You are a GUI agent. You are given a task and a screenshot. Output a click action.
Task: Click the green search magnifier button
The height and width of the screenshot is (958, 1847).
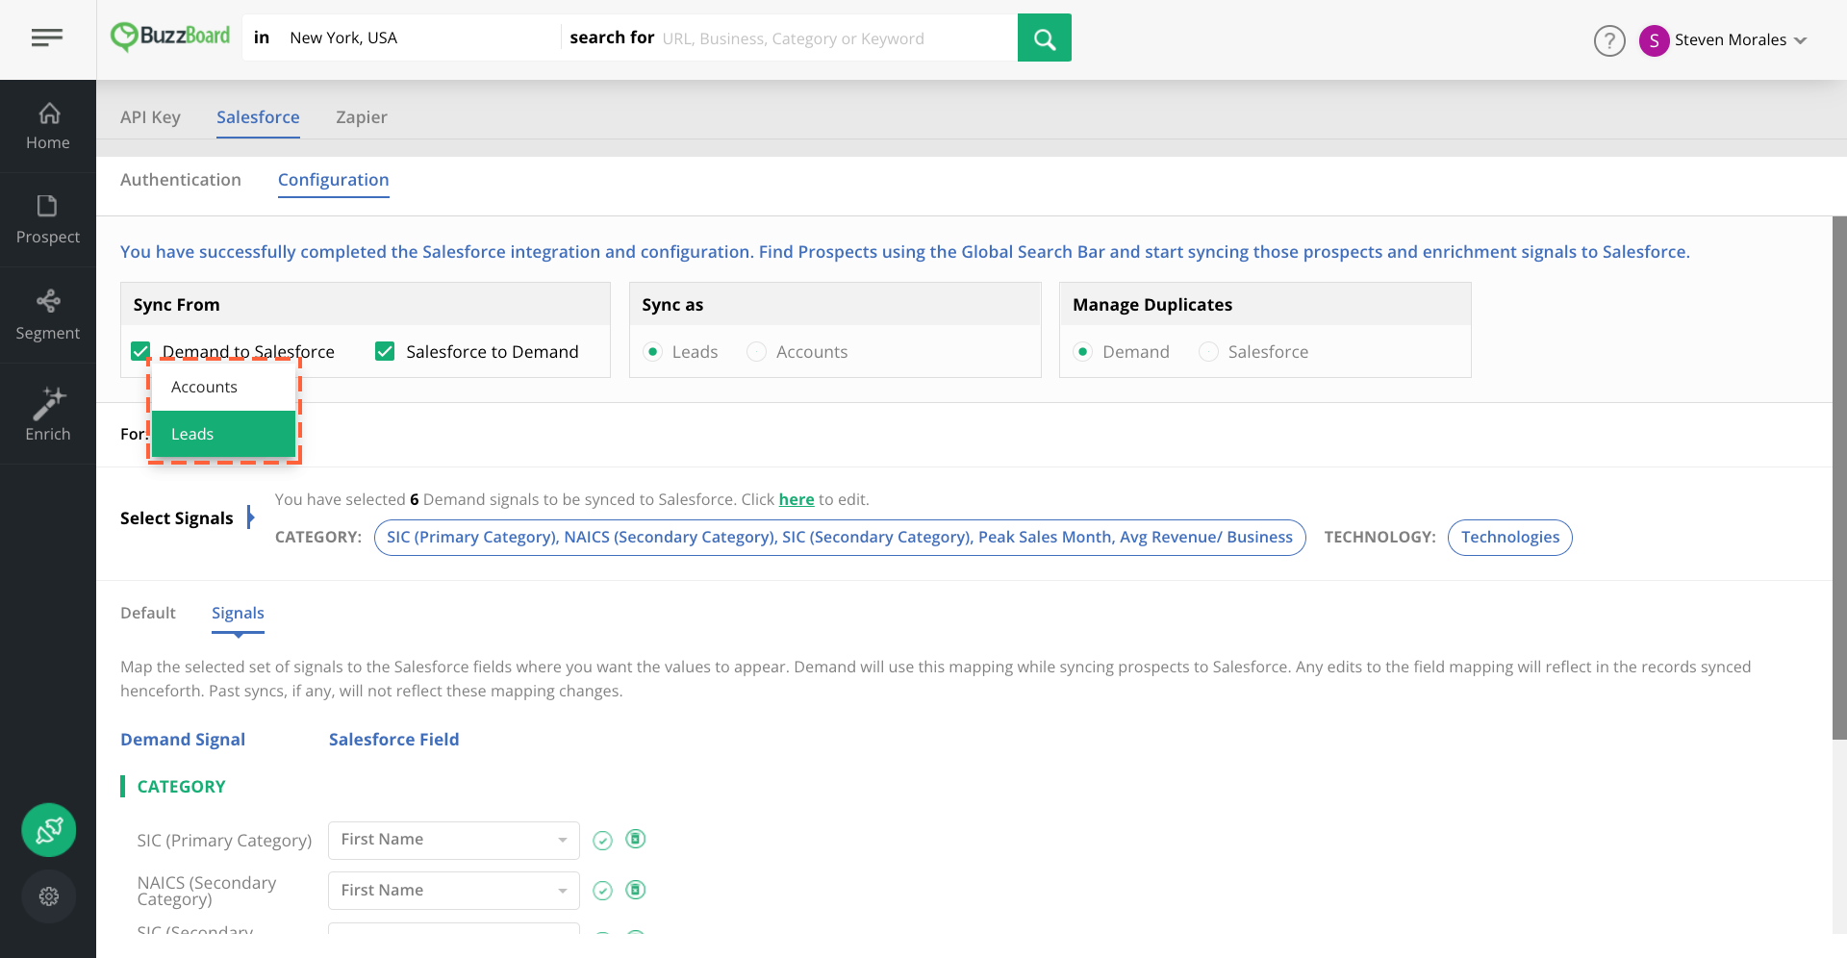point(1044,38)
